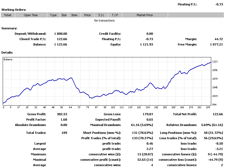Select Closed Trade P/L value 122.66
The height and width of the screenshot is (168, 225).
[62, 39]
